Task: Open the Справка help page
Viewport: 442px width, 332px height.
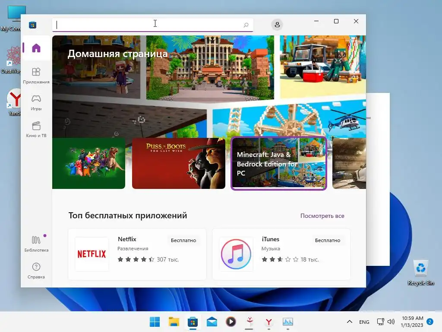Action: point(36,271)
